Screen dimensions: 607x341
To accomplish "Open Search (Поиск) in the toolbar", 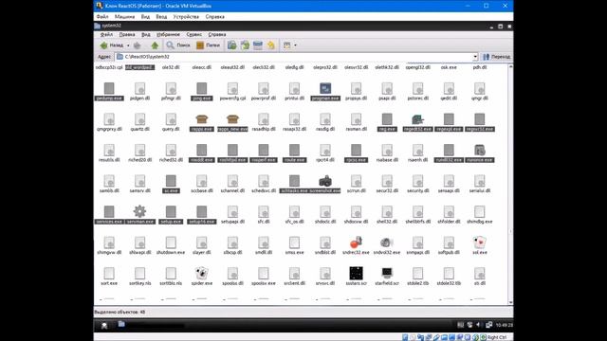I will pyautogui.click(x=178, y=45).
